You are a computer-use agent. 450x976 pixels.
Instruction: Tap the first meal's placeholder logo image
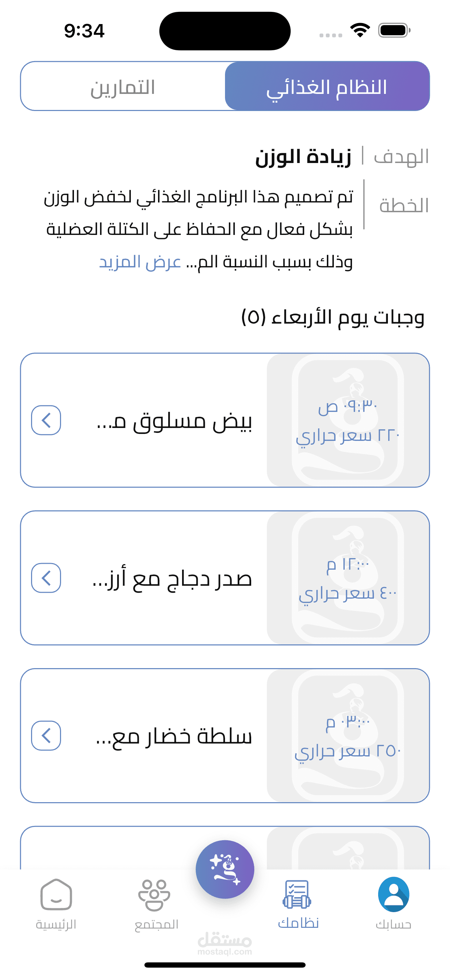click(348, 420)
